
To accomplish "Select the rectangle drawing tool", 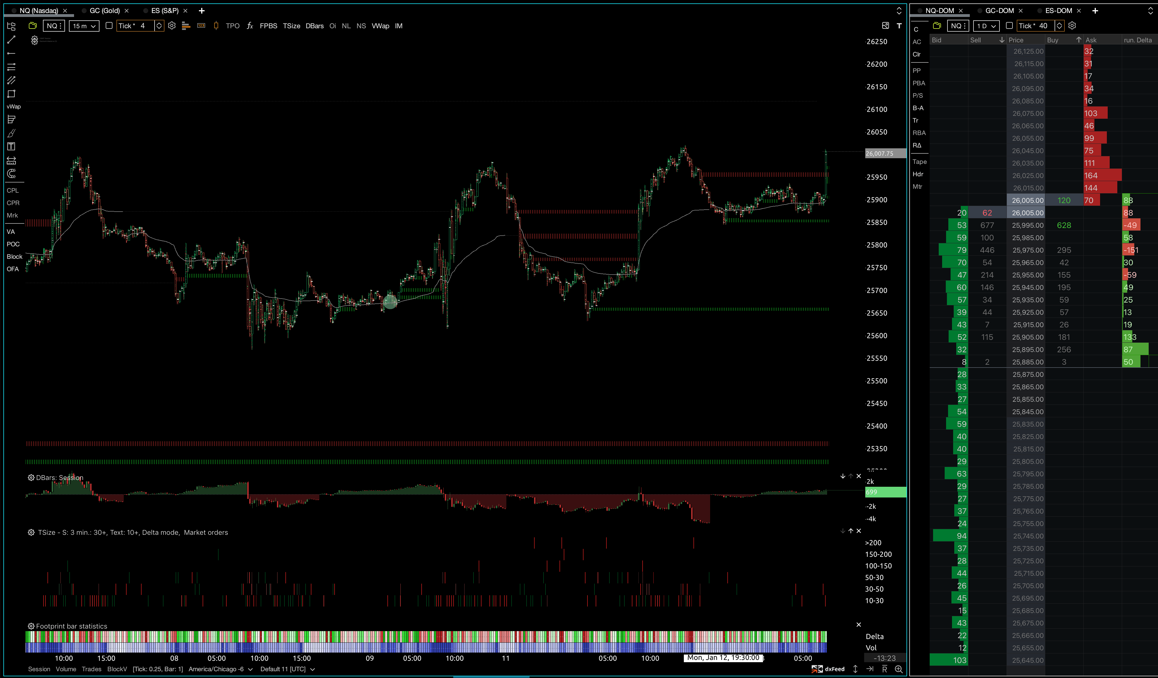I will 12,94.
